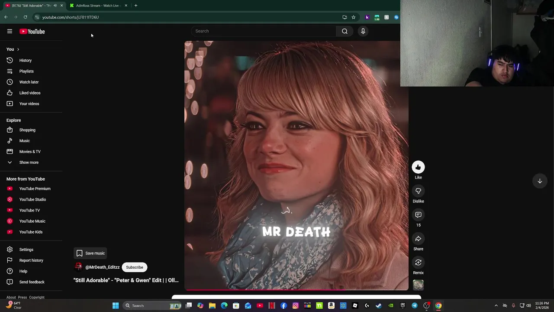Image resolution: width=554 pixels, height=312 pixels.
Task: Click the Music note icon in Explore
Action: (10, 141)
